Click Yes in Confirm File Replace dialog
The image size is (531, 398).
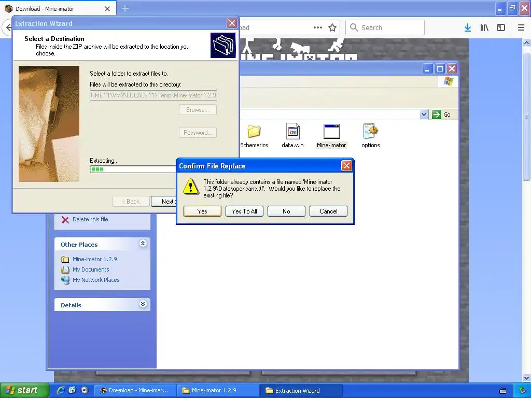202,211
